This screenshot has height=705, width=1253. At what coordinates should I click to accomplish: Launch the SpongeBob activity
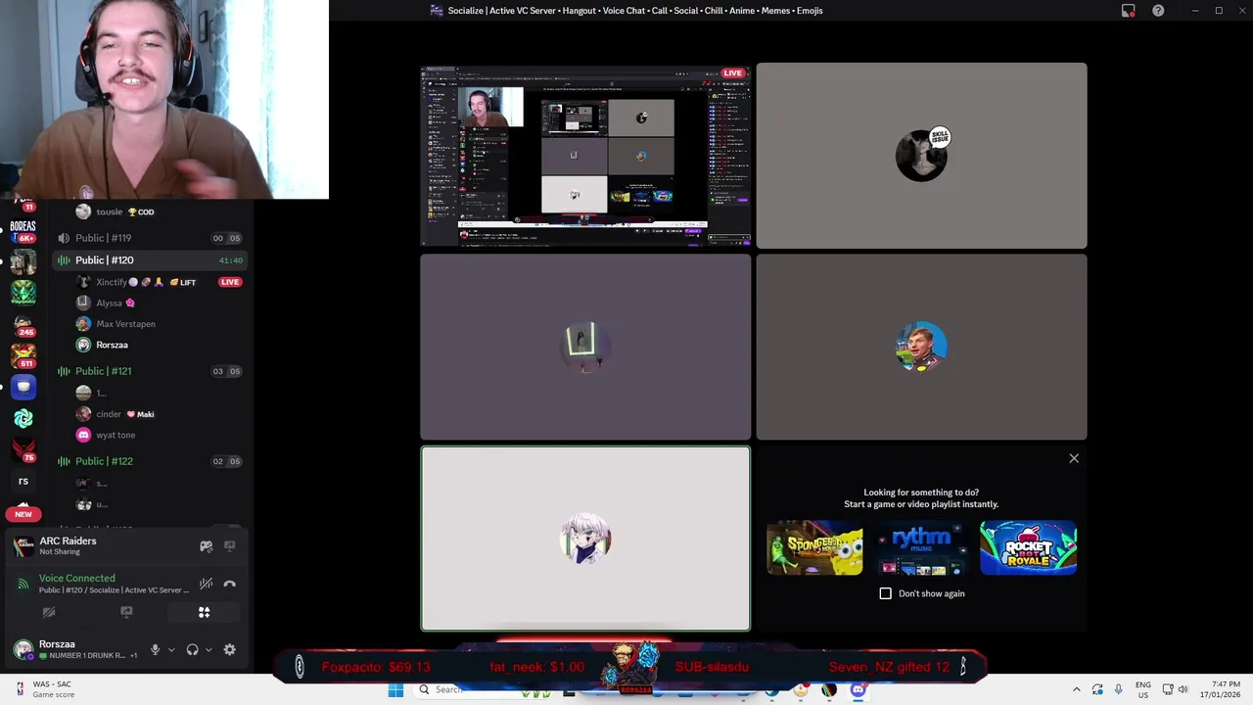814,547
